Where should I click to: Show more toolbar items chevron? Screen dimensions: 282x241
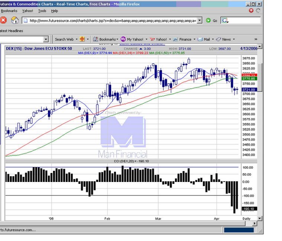click(256, 39)
